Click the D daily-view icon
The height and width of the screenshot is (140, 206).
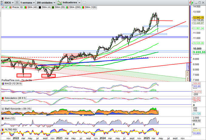point(17,2)
